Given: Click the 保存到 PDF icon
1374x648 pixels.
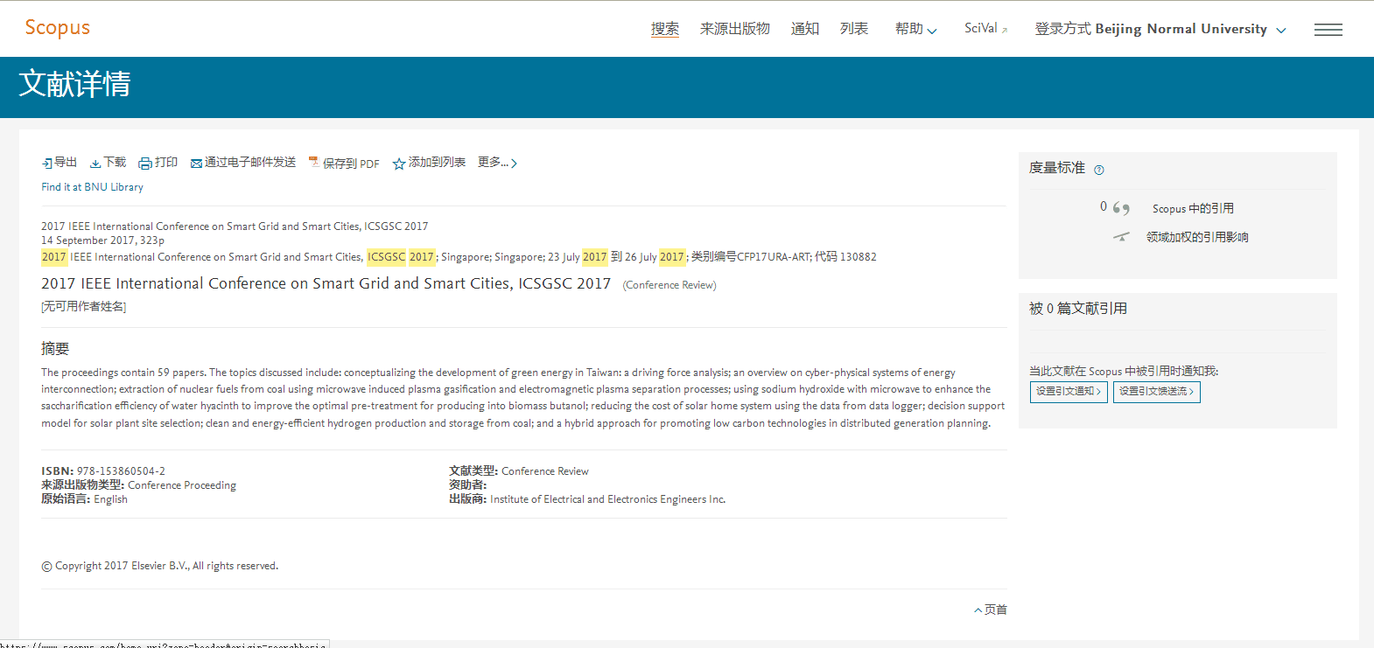Looking at the screenshot, I should 313,163.
